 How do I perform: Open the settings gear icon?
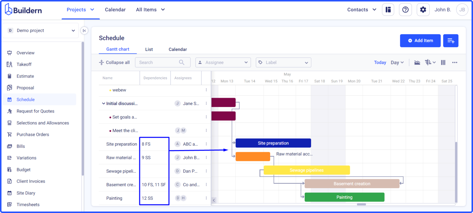point(423,10)
